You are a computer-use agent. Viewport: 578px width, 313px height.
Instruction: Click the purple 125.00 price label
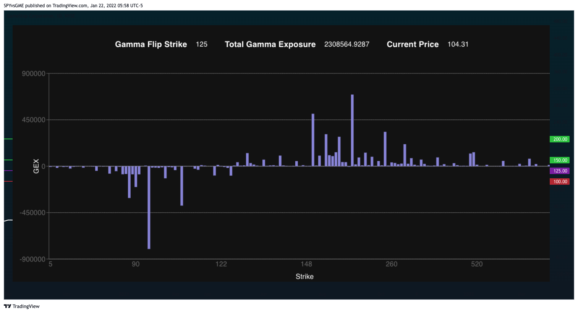pyautogui.click(x=560, y=171)
